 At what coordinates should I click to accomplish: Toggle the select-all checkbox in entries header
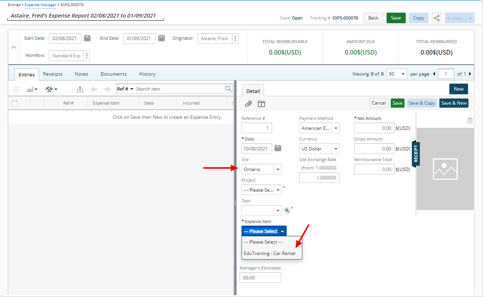click(x=15, y=103)
